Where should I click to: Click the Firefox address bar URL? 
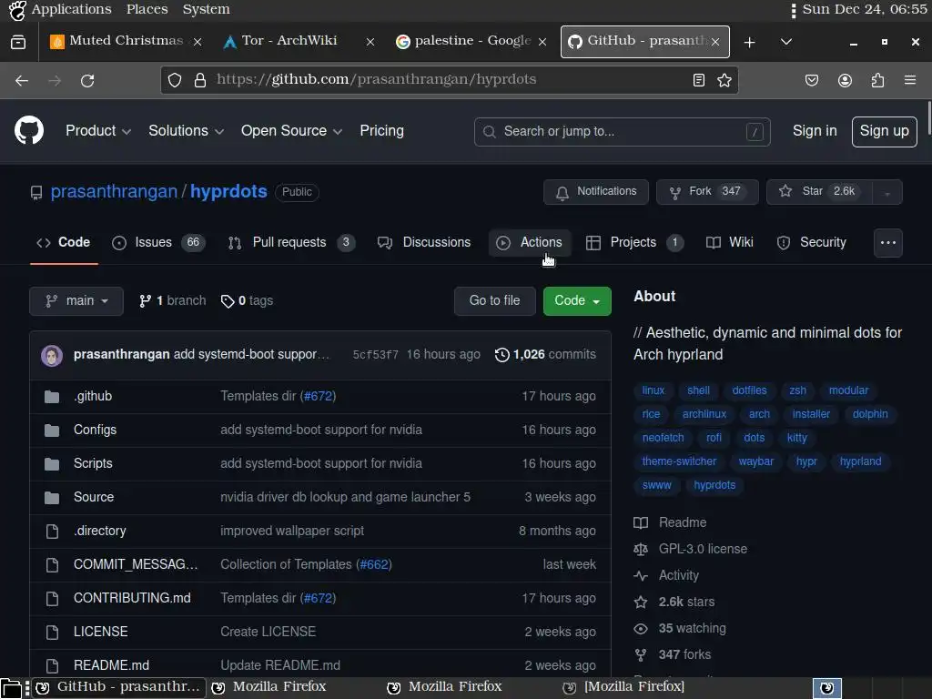coord(376,80)
